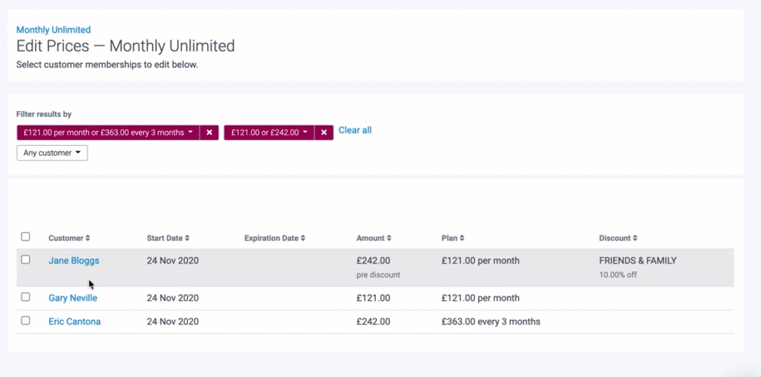Open the Any customer dropdown
The height and width of the screenshot is (377, 761).
(52, 153)
